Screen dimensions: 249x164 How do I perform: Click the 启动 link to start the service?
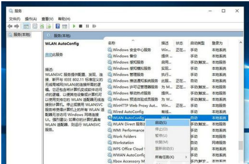(49, 55)
